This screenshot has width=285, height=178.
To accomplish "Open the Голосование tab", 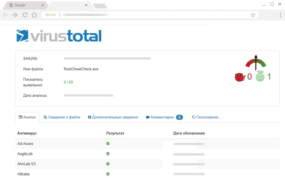I will point(205,117).
